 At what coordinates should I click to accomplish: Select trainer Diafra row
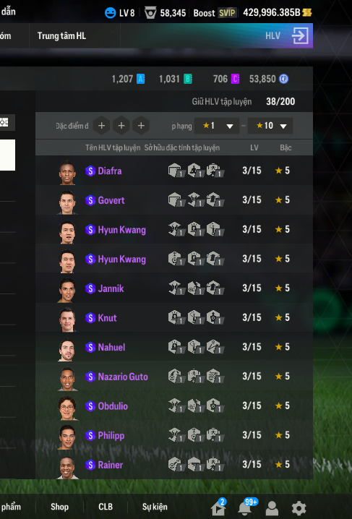[x=174, y=171]
